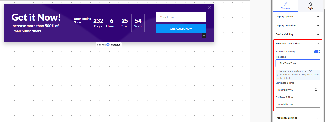Click the pencil icon above Content

(x=285, y=4)
